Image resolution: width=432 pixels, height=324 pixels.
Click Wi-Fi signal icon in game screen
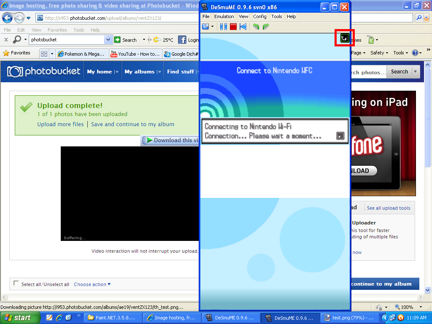coord(344,38)
